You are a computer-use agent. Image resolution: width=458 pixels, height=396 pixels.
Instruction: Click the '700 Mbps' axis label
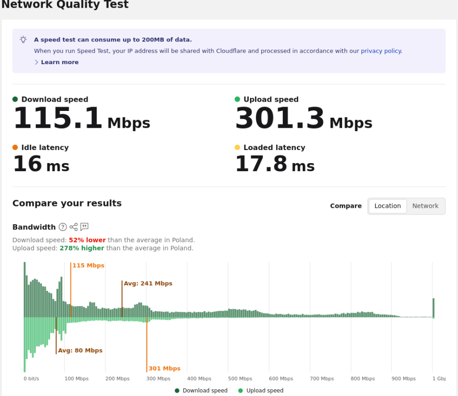[322, 379]
